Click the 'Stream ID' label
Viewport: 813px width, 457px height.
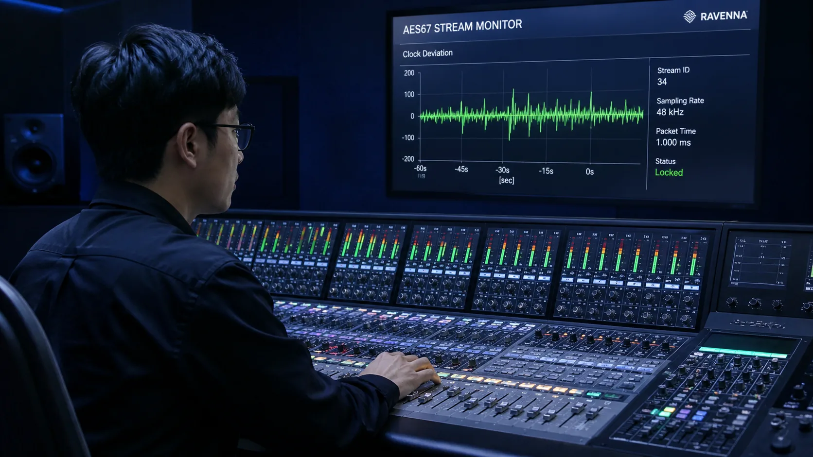[673, 70]
